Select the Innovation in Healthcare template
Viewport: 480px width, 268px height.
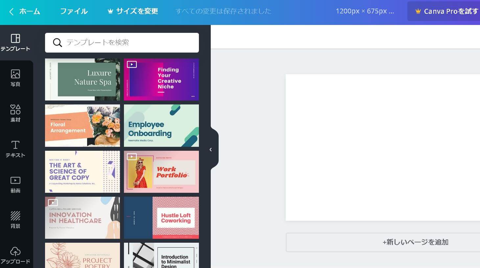pos(83,218)
